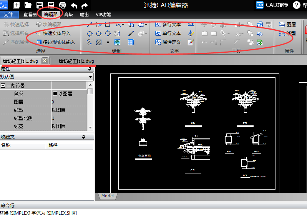Open the VIP功能 tab

103,15
